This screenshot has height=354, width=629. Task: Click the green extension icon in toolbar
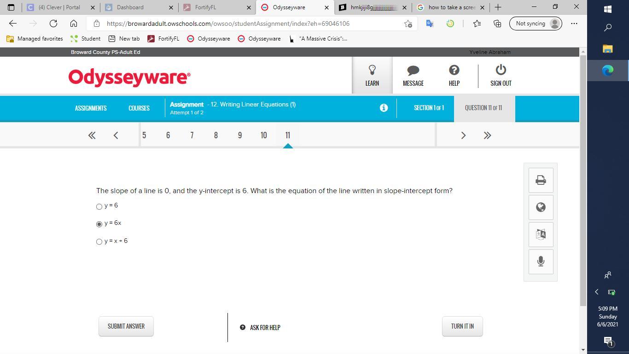tap(450, 24)
